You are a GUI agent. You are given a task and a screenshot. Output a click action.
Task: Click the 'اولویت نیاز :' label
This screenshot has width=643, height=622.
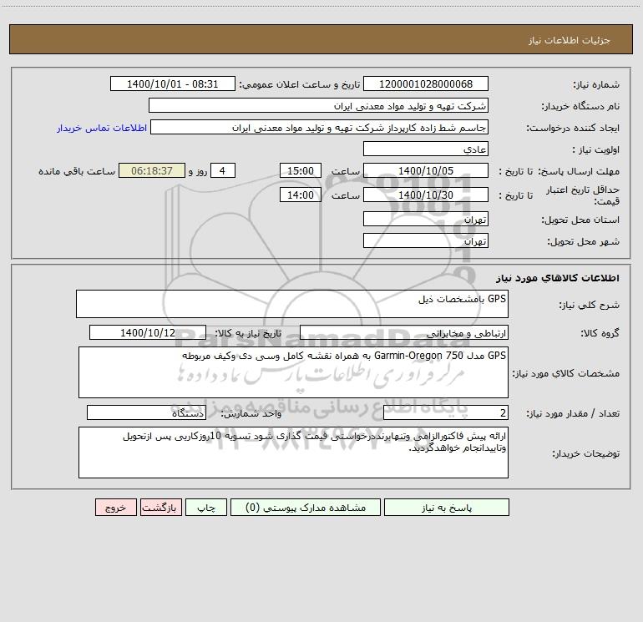click(x=596, y=149)
